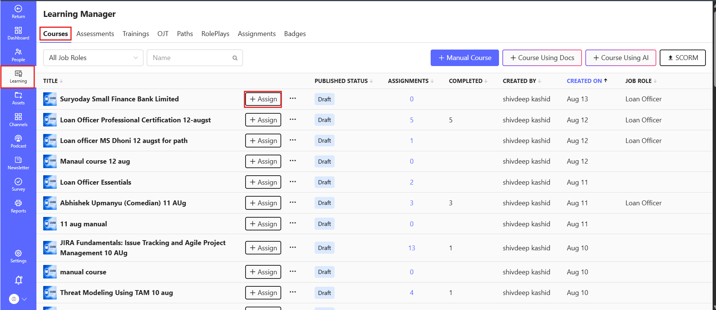Screen dimensions: 716x310
Task: Open Podcast section in sidebar
Action: pos(18,141)
